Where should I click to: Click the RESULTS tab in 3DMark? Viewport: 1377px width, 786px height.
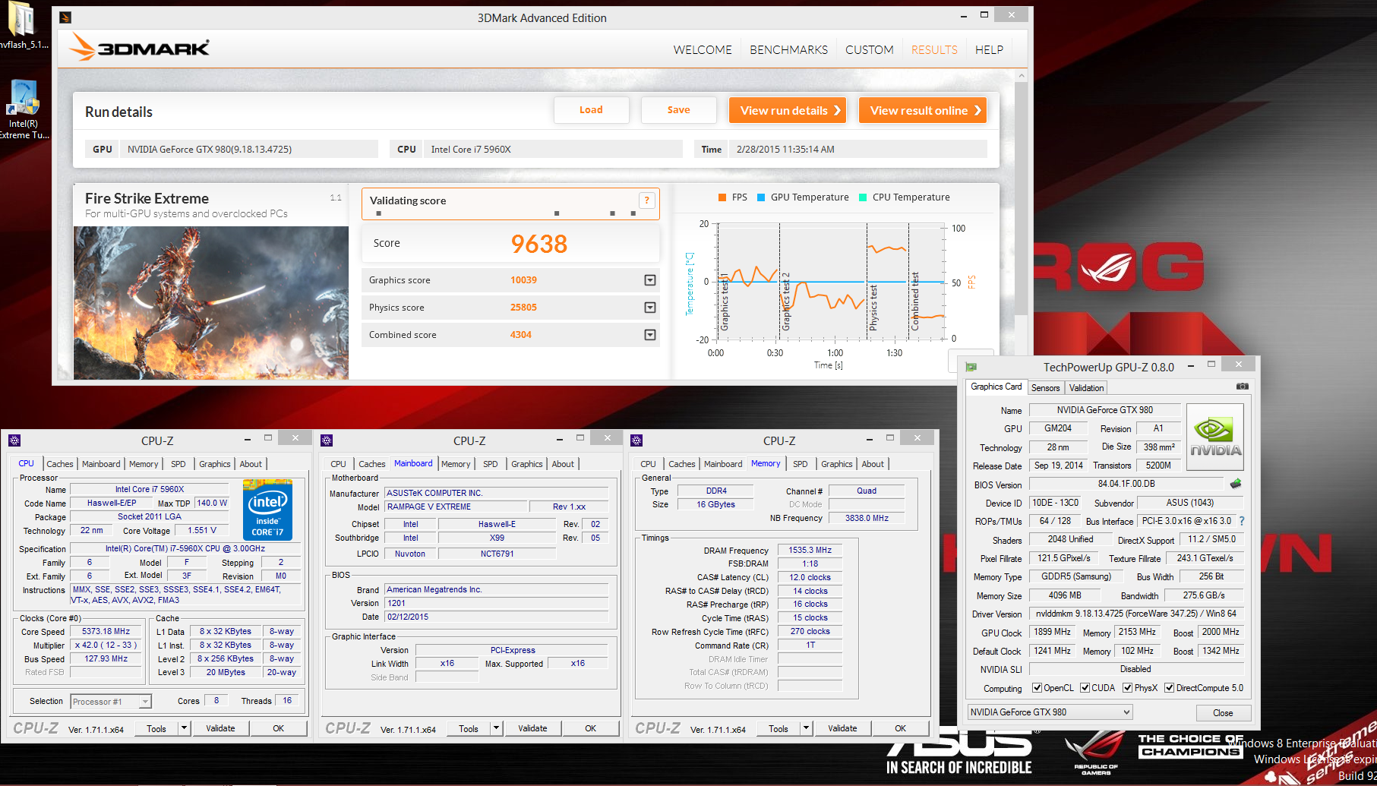coord(934,49)
